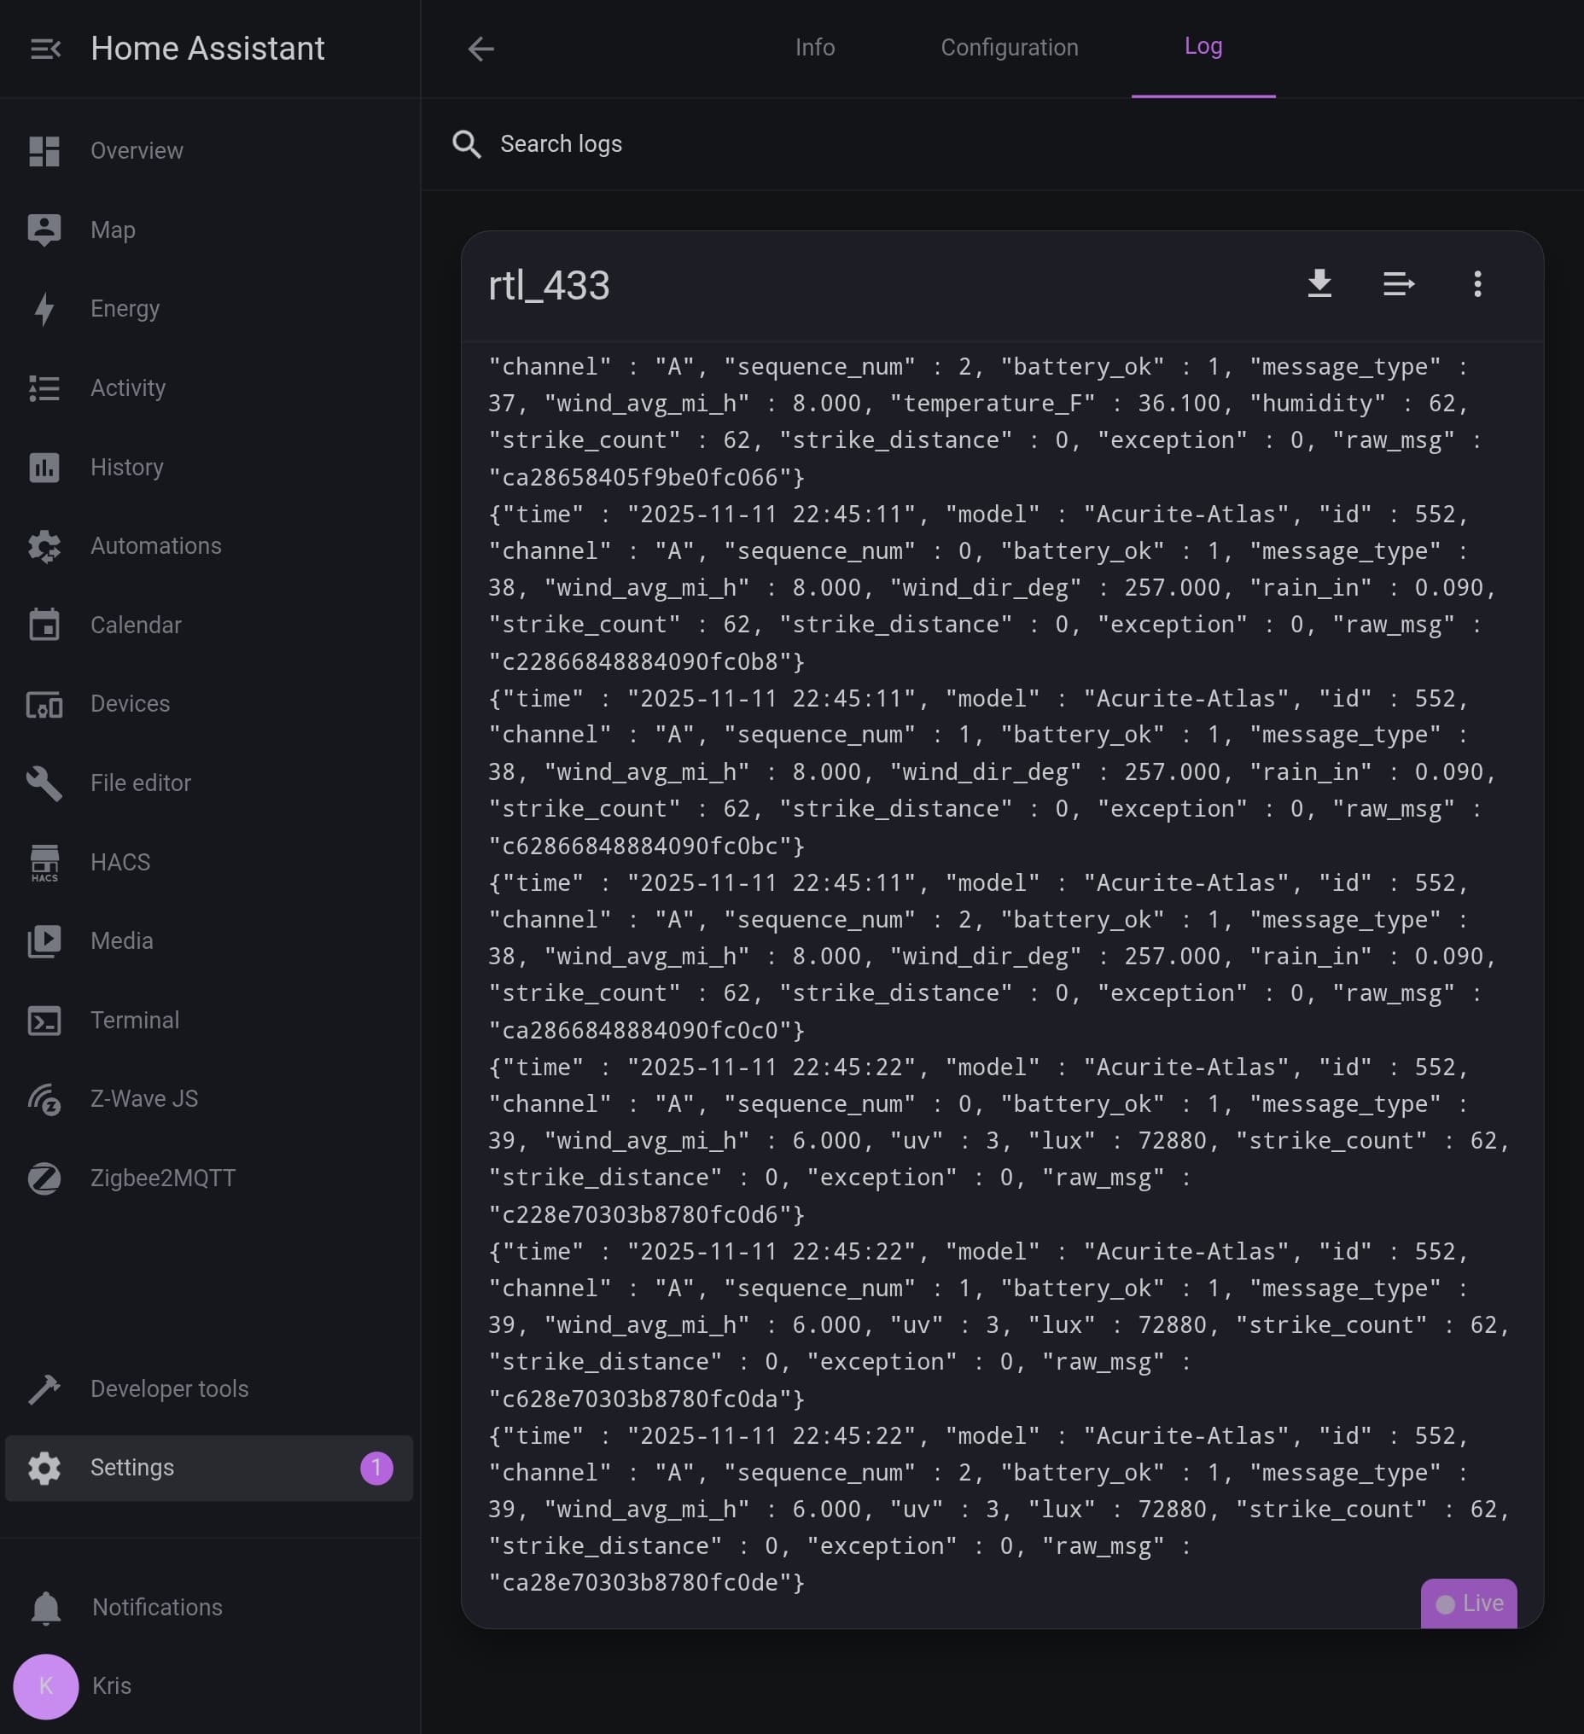Launch the Terminal add-on
1584x1734 pixels.
[135, 1020]
